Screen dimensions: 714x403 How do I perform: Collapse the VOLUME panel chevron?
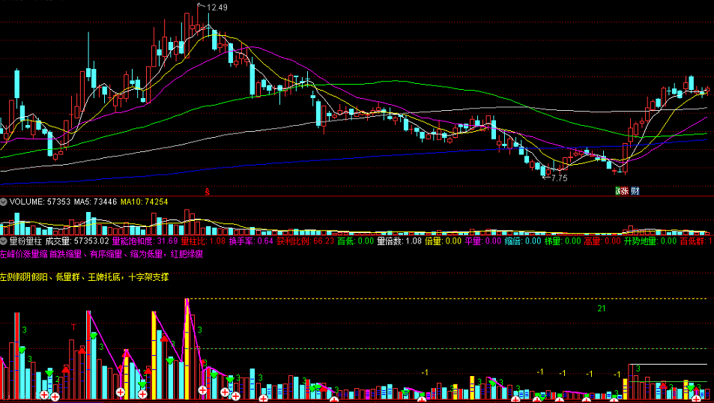(x=4, y=201)
